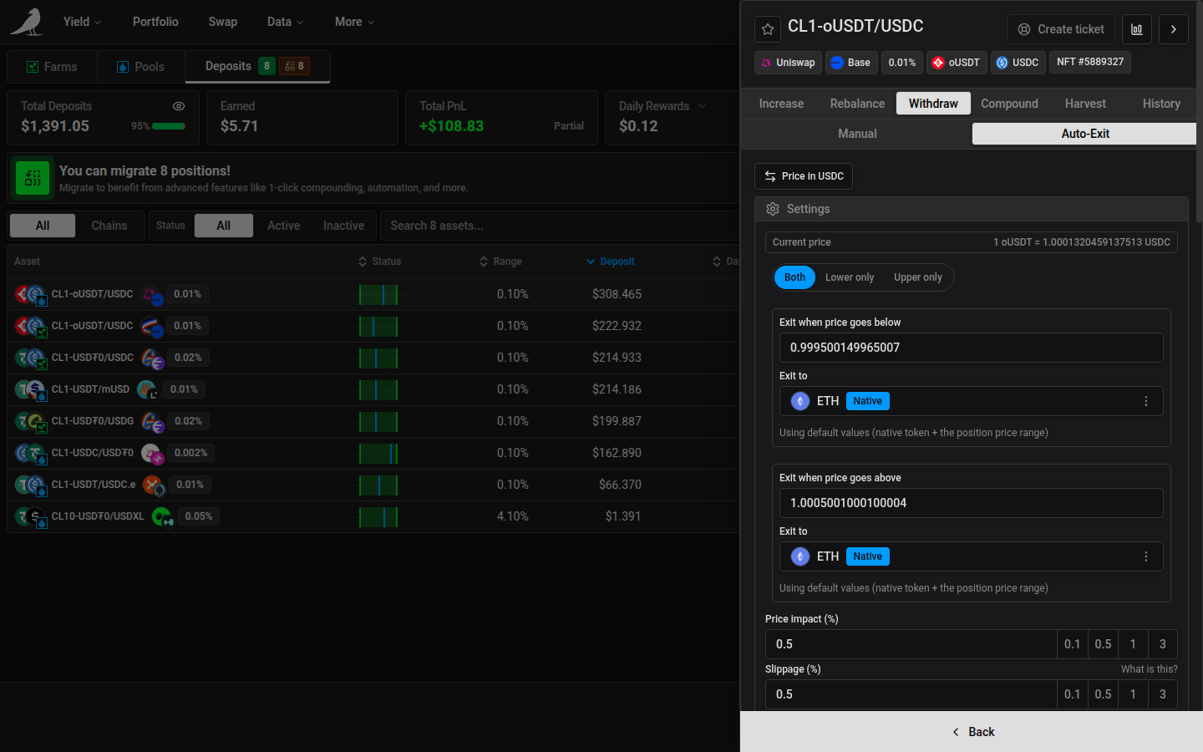Click the USDC token badge

[1018, 63]
